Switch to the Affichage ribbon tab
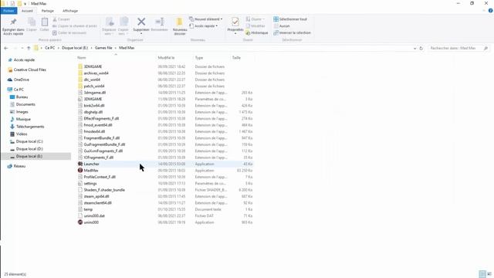 [70, 11]
